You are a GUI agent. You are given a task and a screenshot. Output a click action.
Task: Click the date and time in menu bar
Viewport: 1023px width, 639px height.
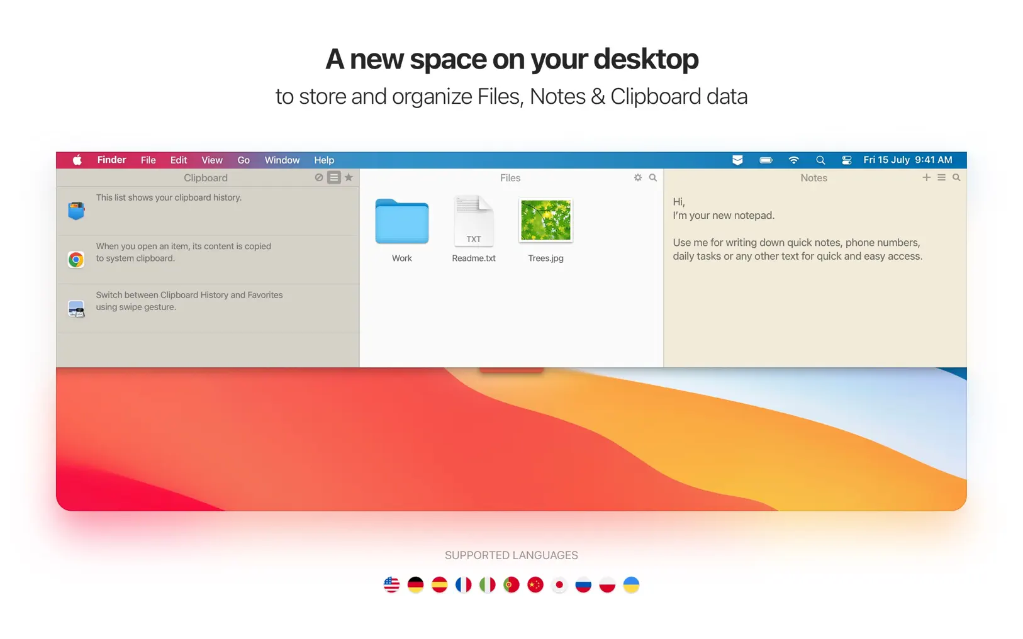908,160
